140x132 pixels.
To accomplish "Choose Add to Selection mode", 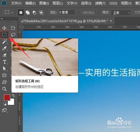I will point(28,13).
